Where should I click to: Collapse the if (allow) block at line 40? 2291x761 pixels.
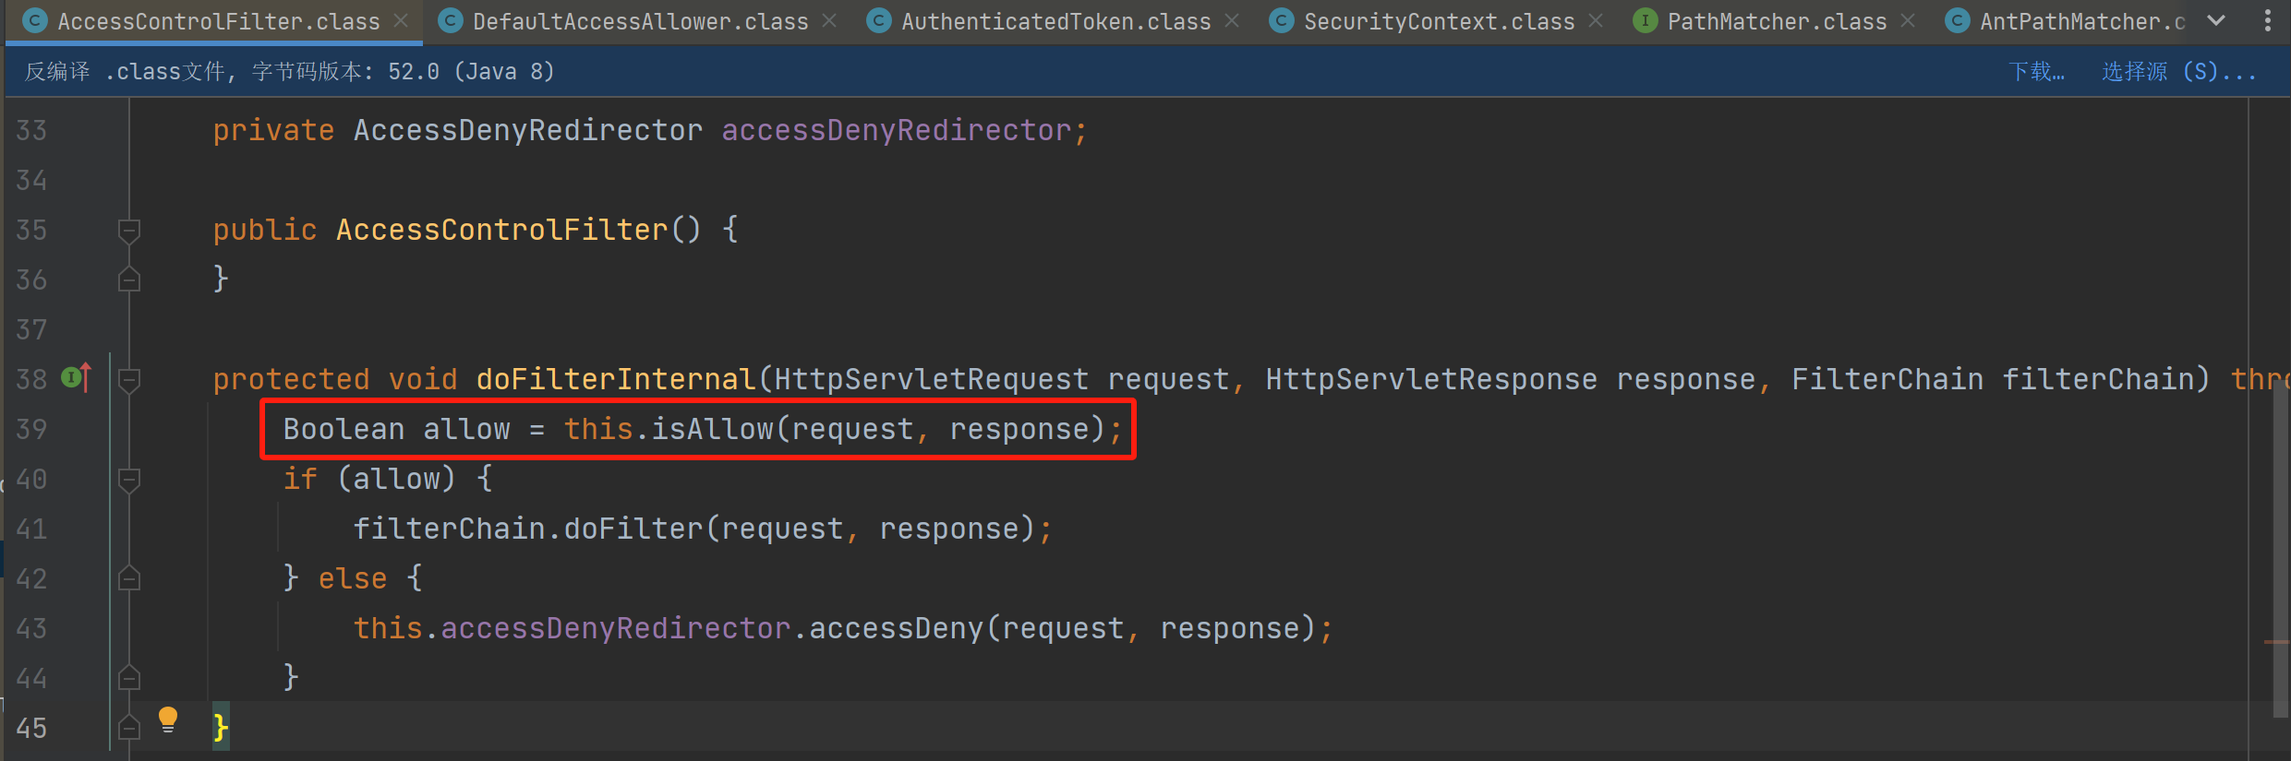click(129, 479)
